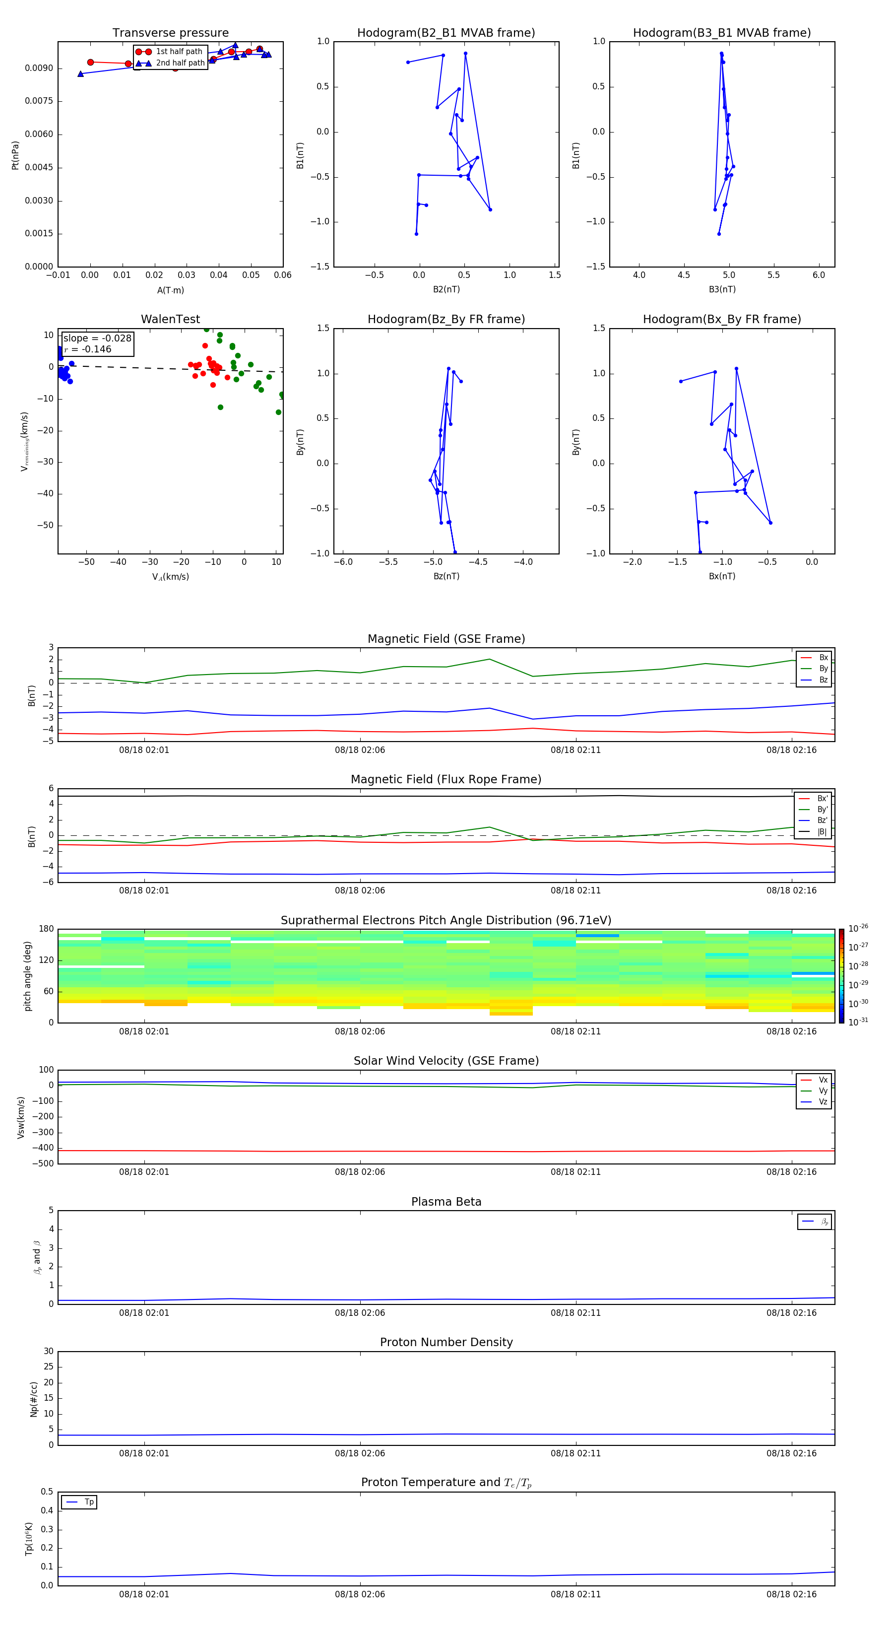Click the Vx legend entry in velocity plot
The height and width of the screenshot is (1638, 893).
click(x=814, y=1080)
